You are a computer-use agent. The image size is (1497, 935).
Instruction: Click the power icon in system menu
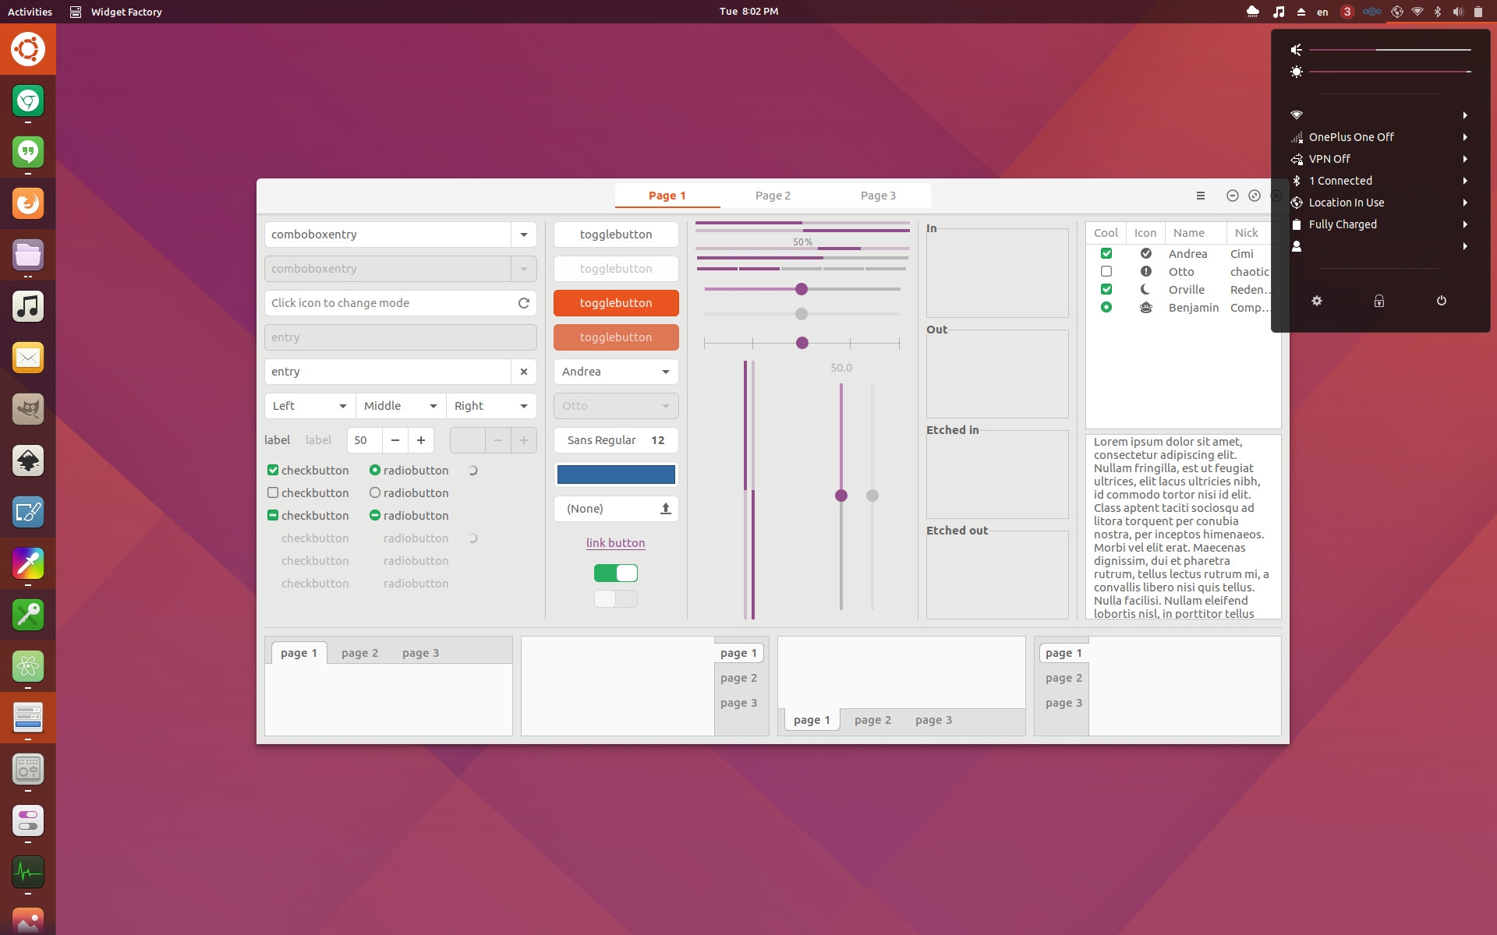[x=1442, y=301]
